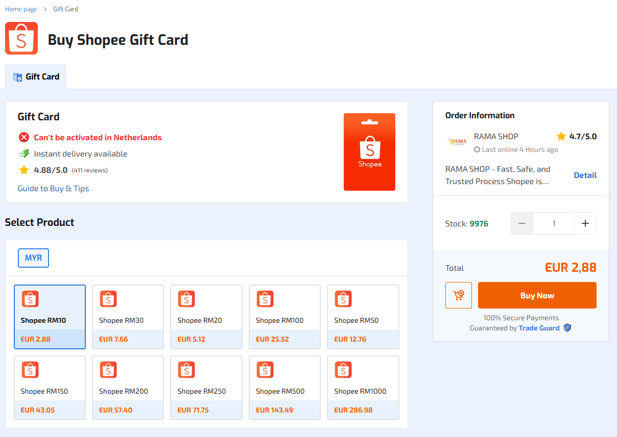The width and height of the screenshot is (617, 437).
Task: Open the Trade Guard link
Action: coord(539,328)
